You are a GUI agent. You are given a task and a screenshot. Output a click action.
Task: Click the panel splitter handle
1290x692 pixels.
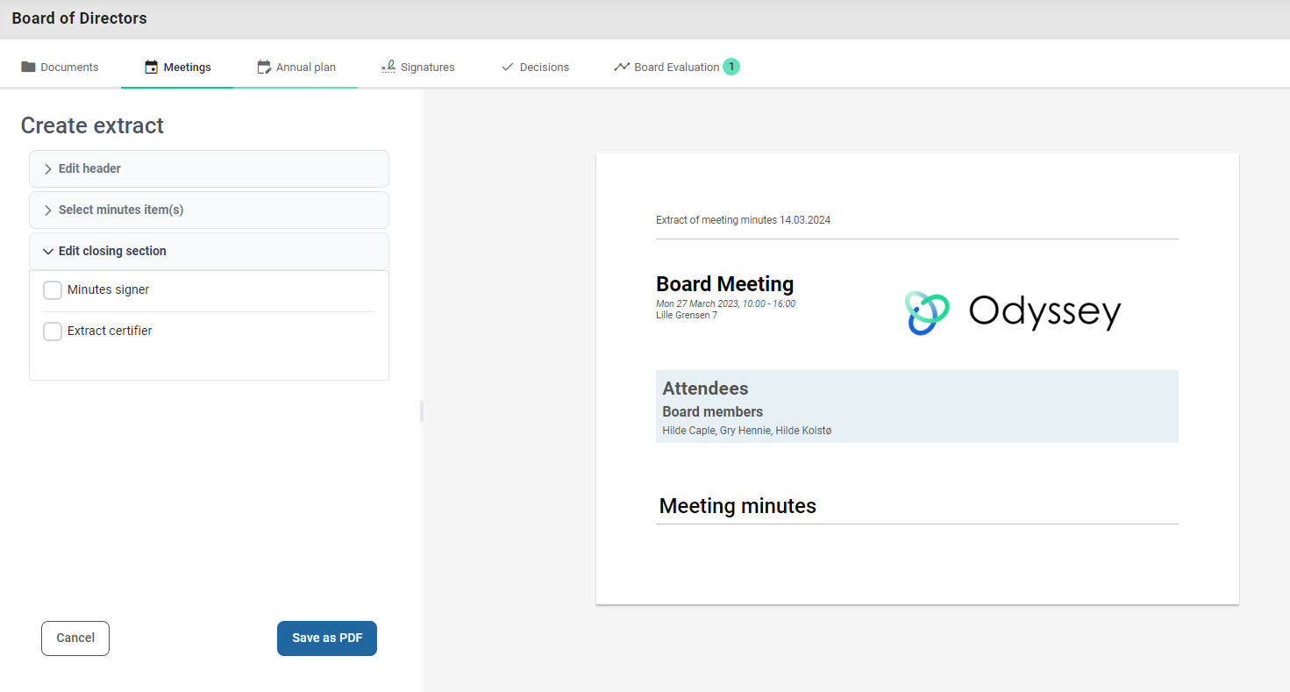click(x=422, y=411)
